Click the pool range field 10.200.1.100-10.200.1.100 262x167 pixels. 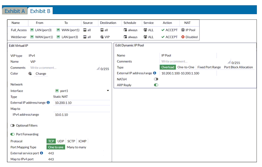click(188, 73)
